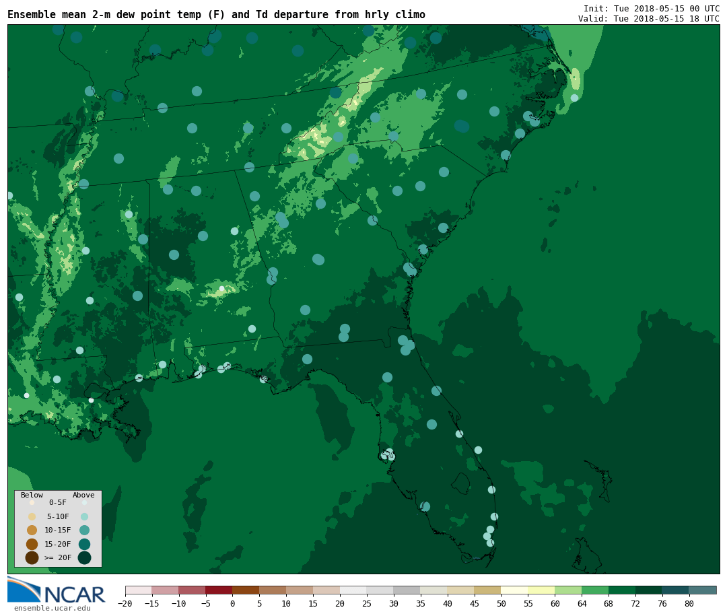Pick the 35 to 40 colorbar swatch
This screenshot has width=727, height=616.
pos(434,590)
